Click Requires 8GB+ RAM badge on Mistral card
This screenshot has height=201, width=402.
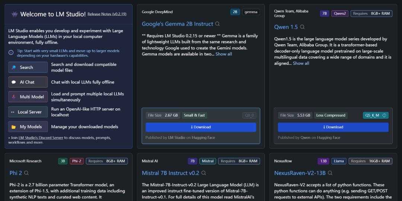click(x=239, y=161)
